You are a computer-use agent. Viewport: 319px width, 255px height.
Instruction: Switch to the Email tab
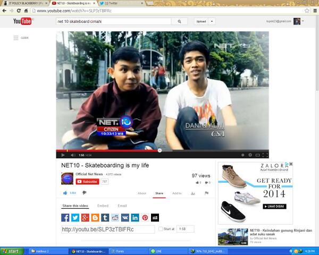point(122,206)
